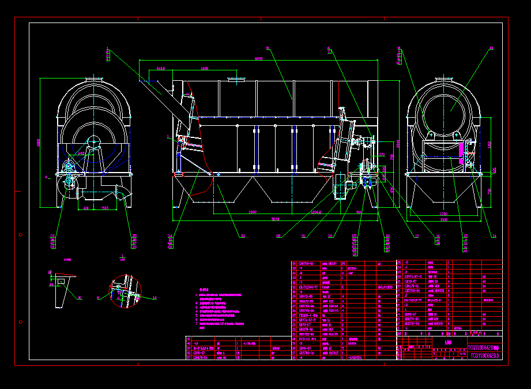Select the 1960 dimension under hopper
The width and height of the screenshot is (531, 389).
253,211
